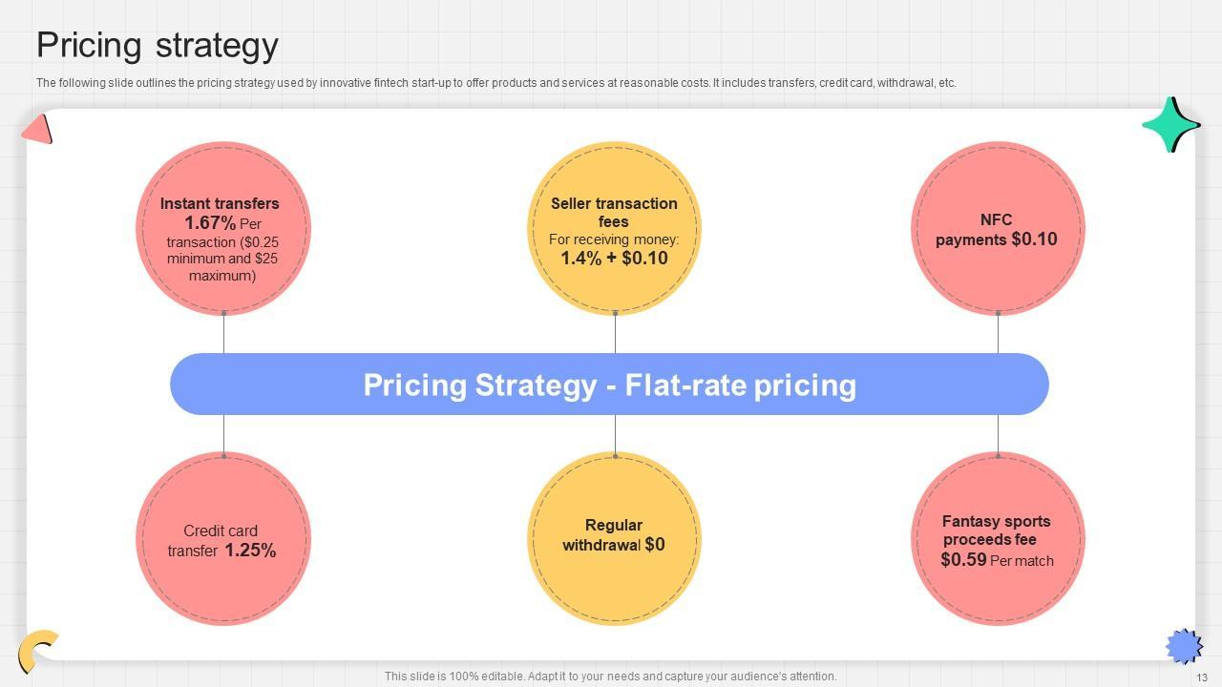1222x687 pixels.
Task: Click the 1.25% credit card rate
Action: tap(250, 551)
